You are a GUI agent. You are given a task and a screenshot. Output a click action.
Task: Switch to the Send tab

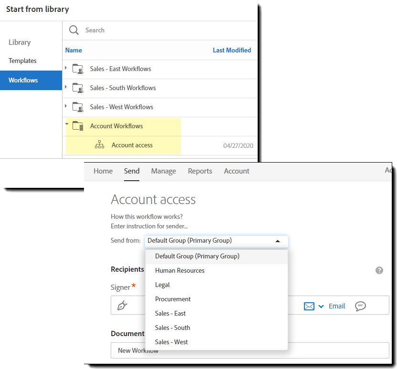132,171
